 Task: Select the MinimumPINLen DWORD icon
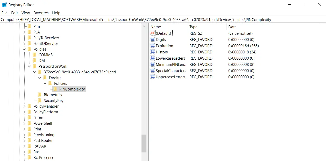coord(152,64)
